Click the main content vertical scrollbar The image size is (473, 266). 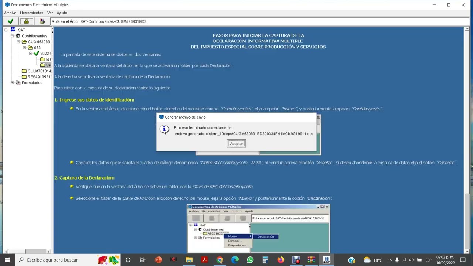[x=467, y=140]
